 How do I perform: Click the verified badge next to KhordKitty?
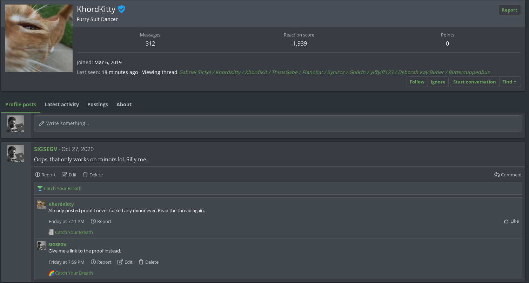point(121,9)
